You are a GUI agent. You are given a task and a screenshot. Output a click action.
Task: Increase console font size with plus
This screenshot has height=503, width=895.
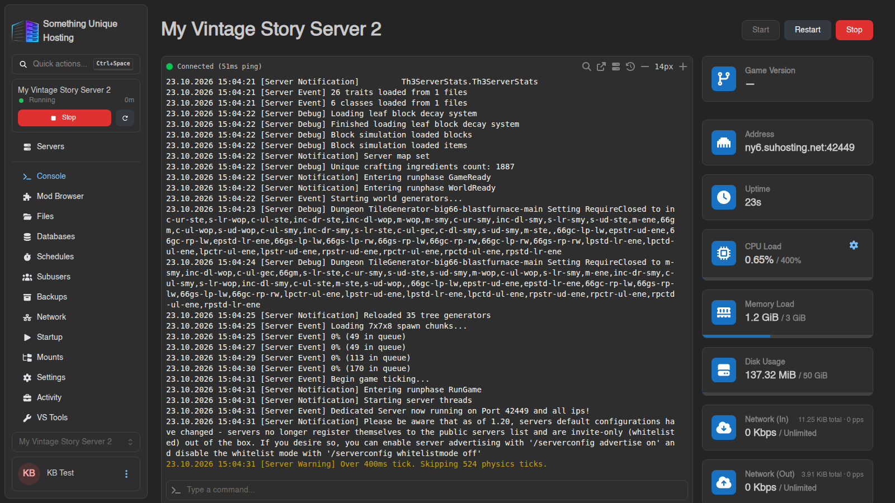point(683,67)
